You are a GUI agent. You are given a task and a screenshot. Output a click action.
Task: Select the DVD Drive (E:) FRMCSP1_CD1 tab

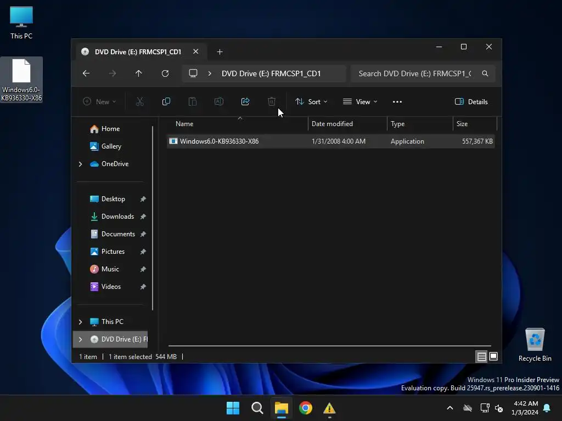pos(138,52)
